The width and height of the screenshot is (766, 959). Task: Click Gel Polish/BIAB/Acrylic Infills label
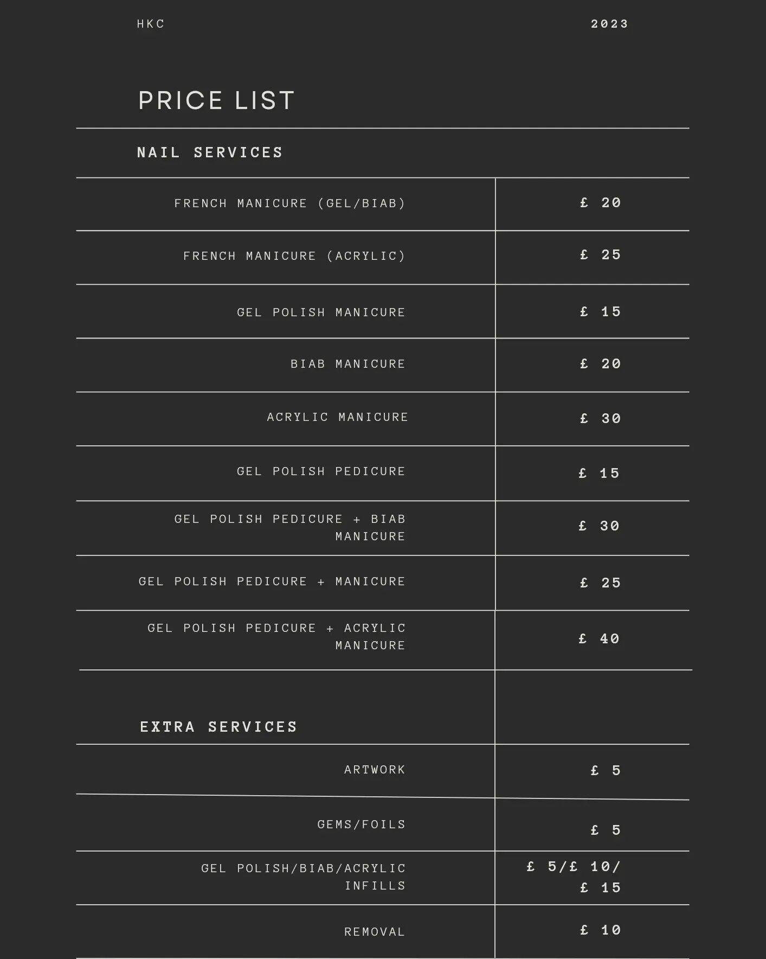[x=303, y=877]
